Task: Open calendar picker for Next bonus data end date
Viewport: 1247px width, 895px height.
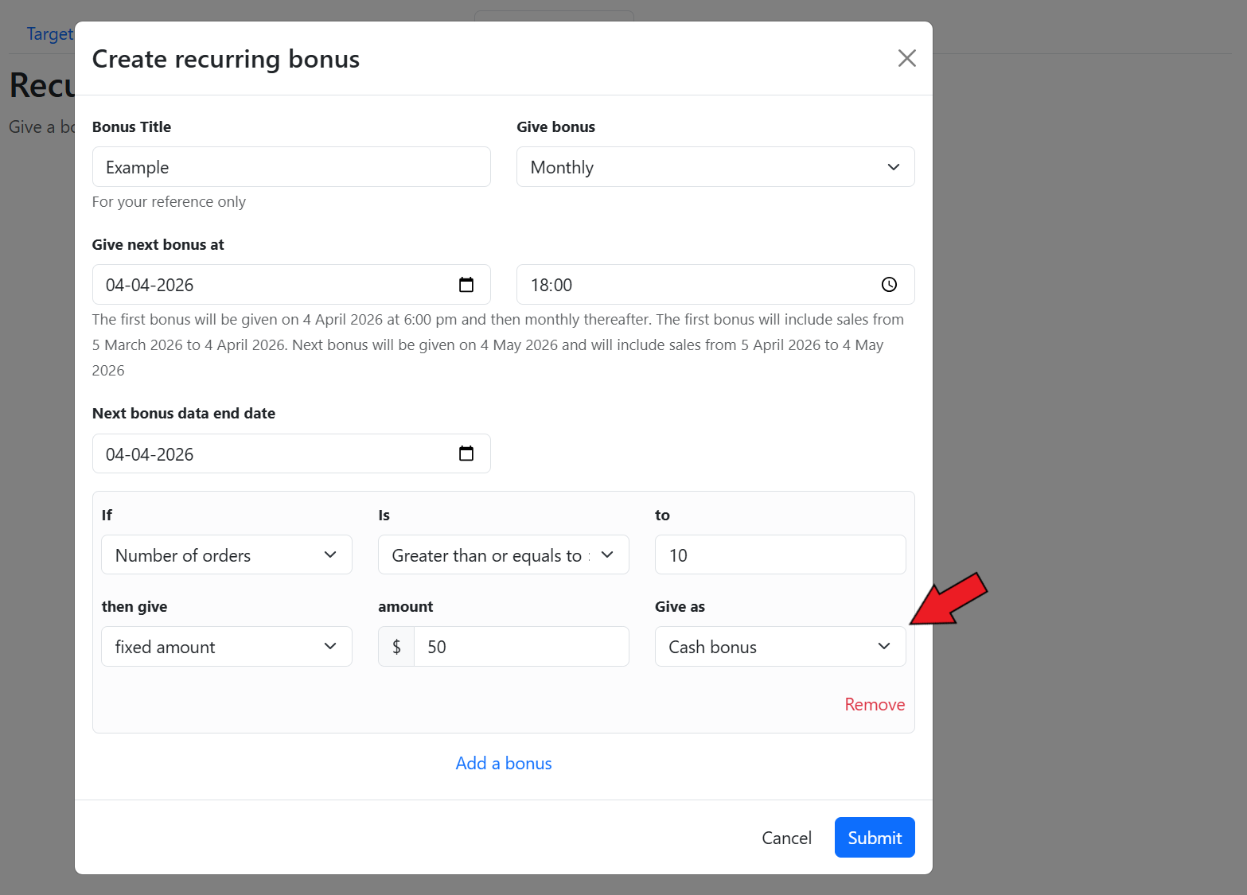Action: (466, 453)
